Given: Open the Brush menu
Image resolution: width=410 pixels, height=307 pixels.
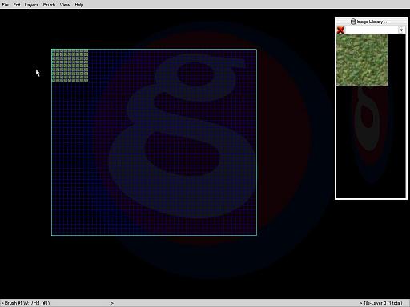Looking at the screenshot, I should coord(49,5).
